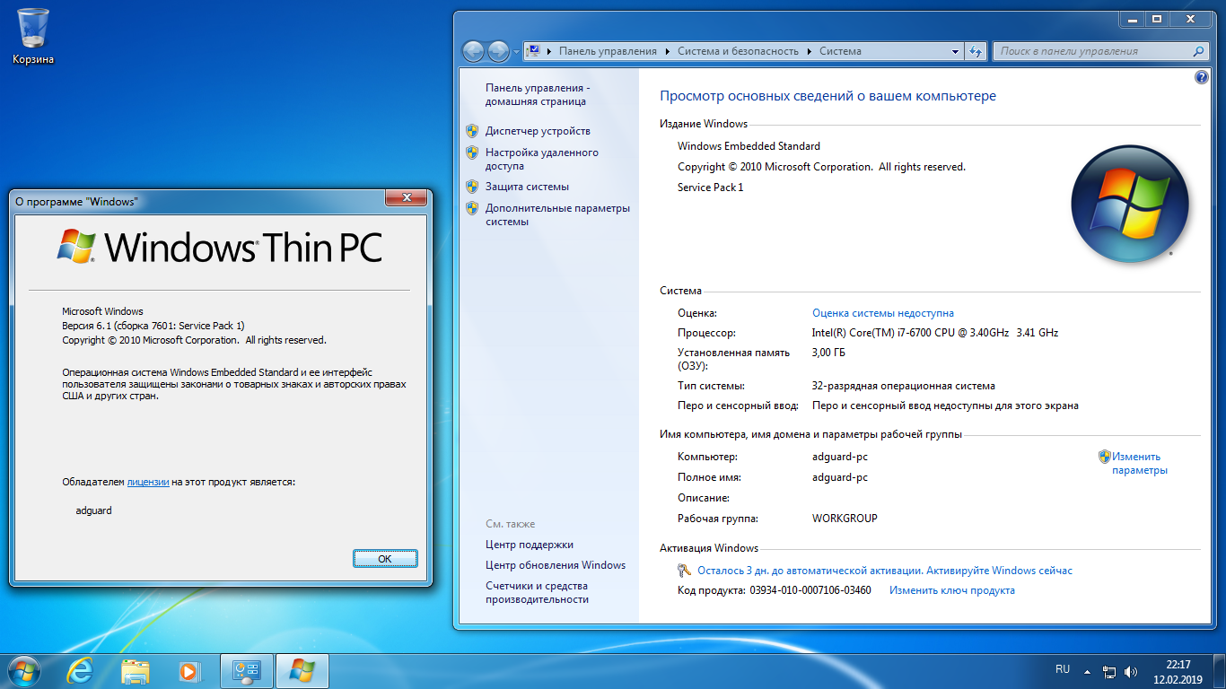Click the Forward arrow in System window
The width and height of the screenshot is (1226, 689).
[x=498, y=51]
